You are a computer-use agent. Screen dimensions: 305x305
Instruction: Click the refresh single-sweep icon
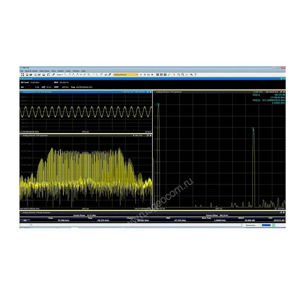point(148,75)
